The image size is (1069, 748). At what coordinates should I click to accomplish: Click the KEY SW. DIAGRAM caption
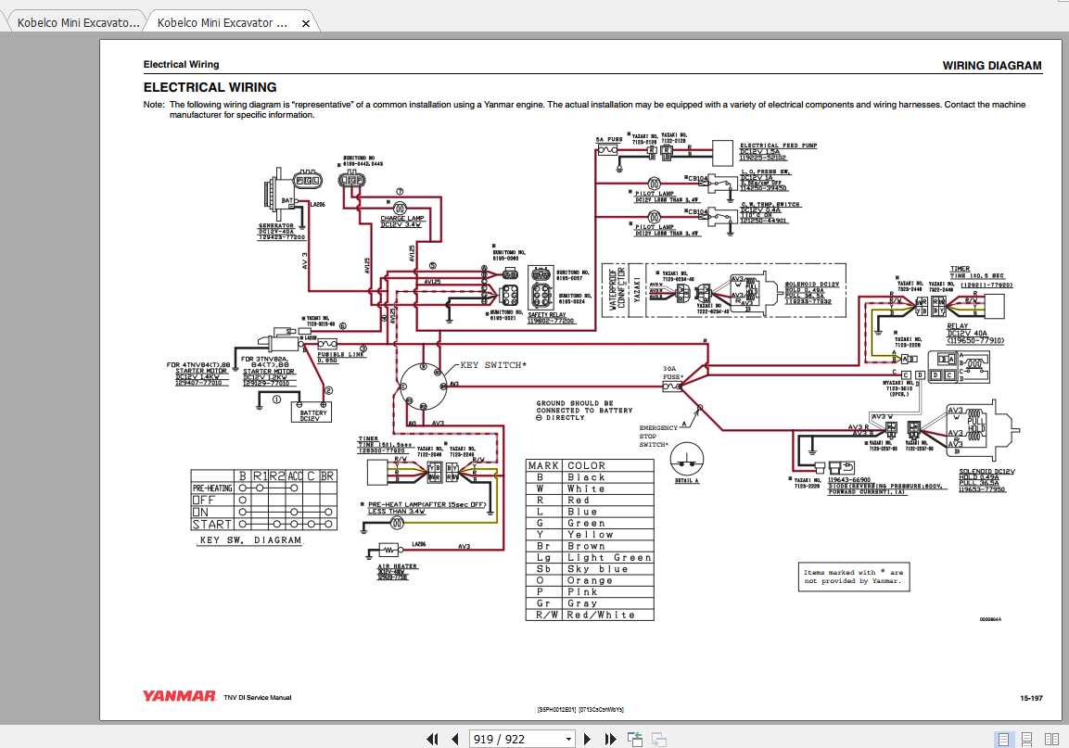click(250, 539)
